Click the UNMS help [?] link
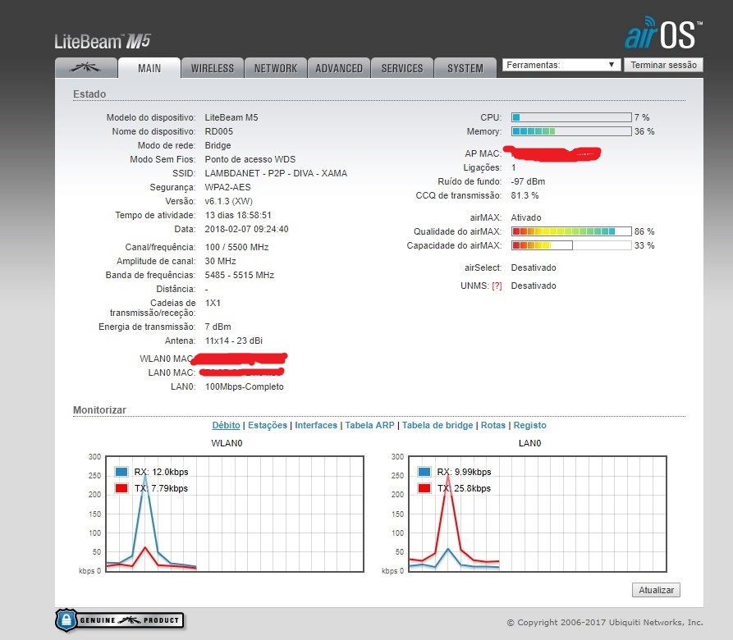The image size is (733, 640). point(497,286)
